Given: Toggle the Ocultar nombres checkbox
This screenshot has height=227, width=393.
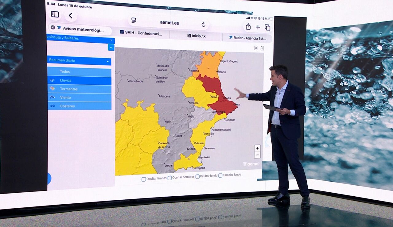Looking at the screenshot, I should pyautogui.click(x=169, y=178).
